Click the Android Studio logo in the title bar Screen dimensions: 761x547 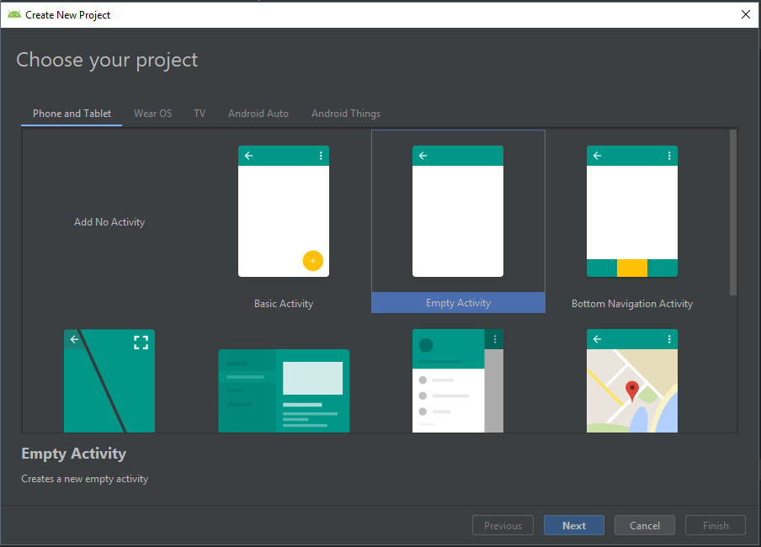[13, 14]
